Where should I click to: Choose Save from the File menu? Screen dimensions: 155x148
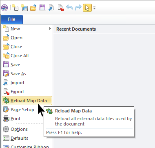click(x=27, y=65)
